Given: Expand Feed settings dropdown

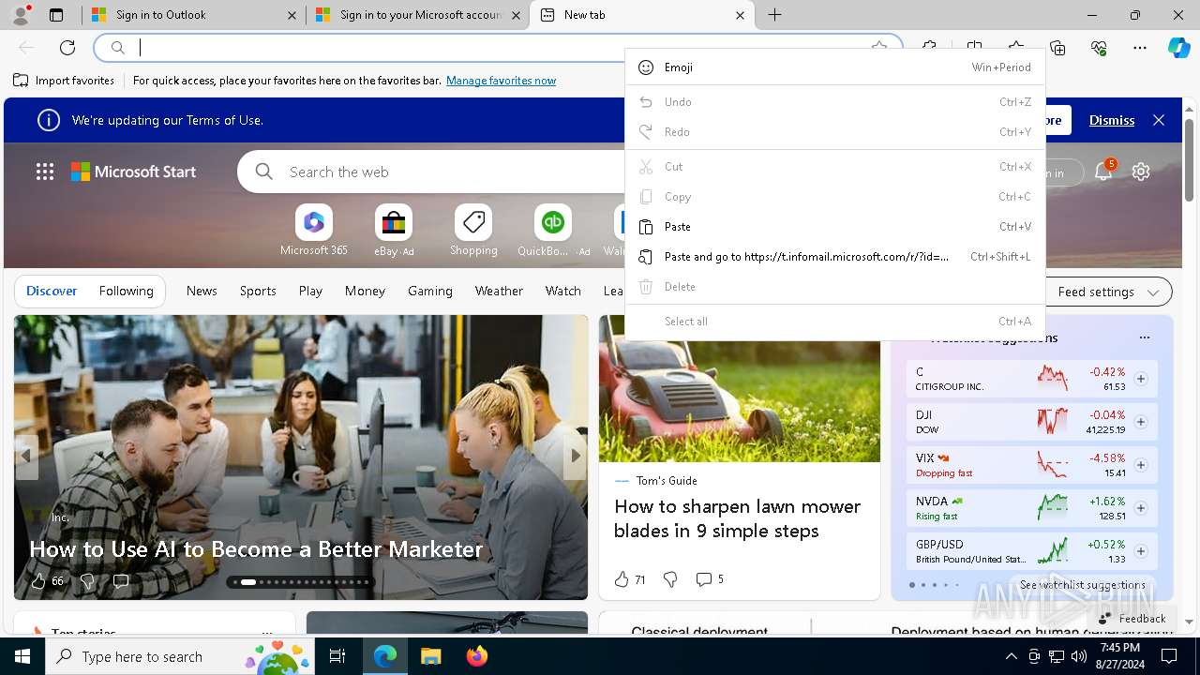Looking at the screenshot, I should coord(1107,292).
